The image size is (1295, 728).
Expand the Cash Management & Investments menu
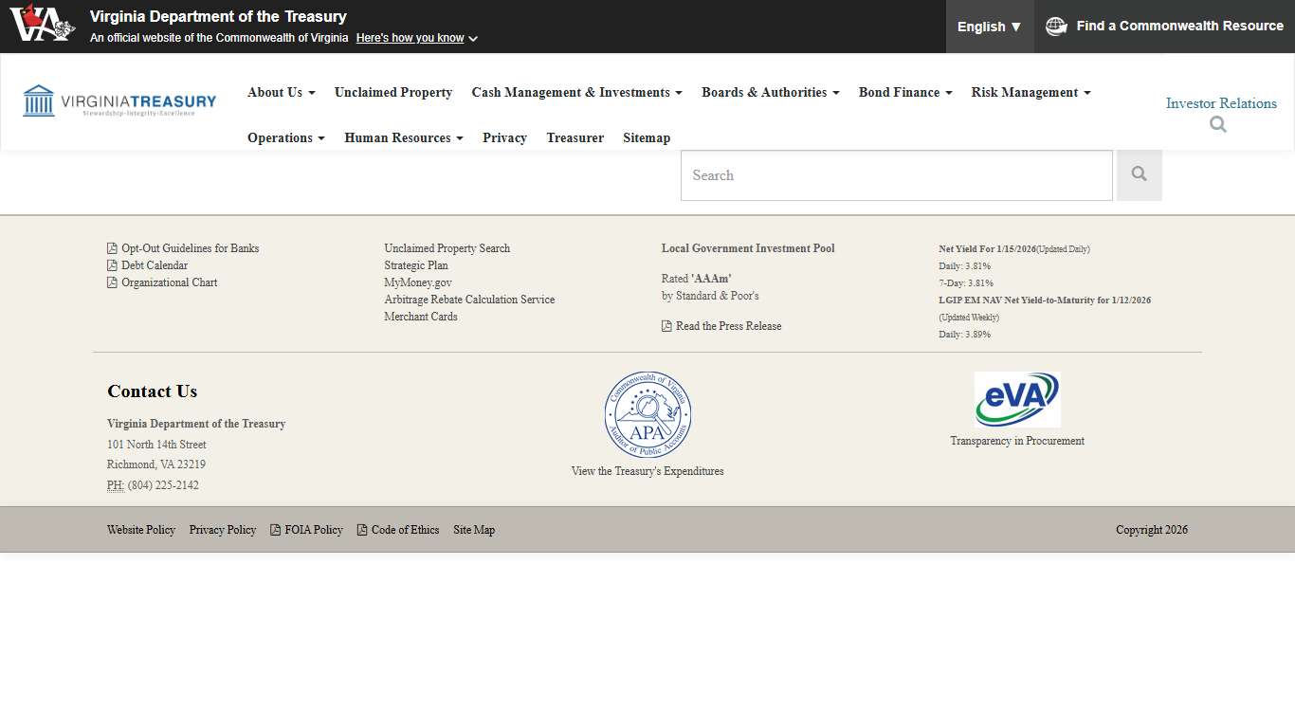coord(576,92)
